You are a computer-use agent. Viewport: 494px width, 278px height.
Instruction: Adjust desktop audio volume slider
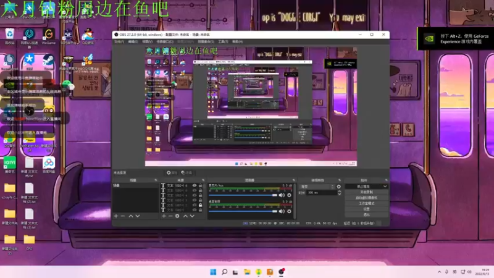(x=243, y=211)
